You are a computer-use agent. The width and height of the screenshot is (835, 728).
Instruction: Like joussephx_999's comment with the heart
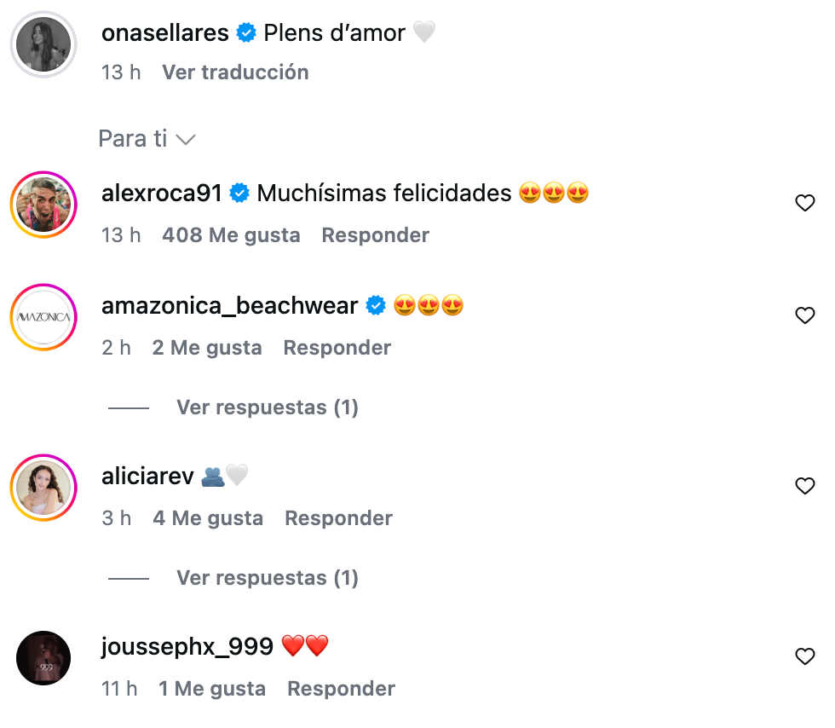(x=804, y=656)
